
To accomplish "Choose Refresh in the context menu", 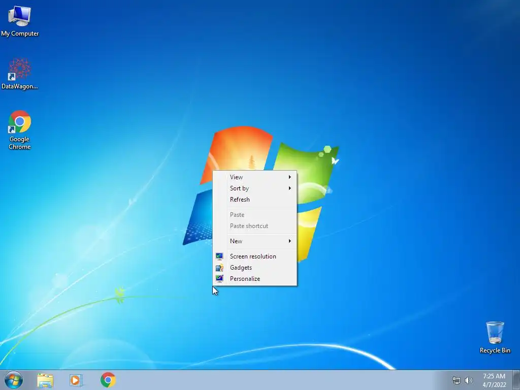I will pos(255,200).
